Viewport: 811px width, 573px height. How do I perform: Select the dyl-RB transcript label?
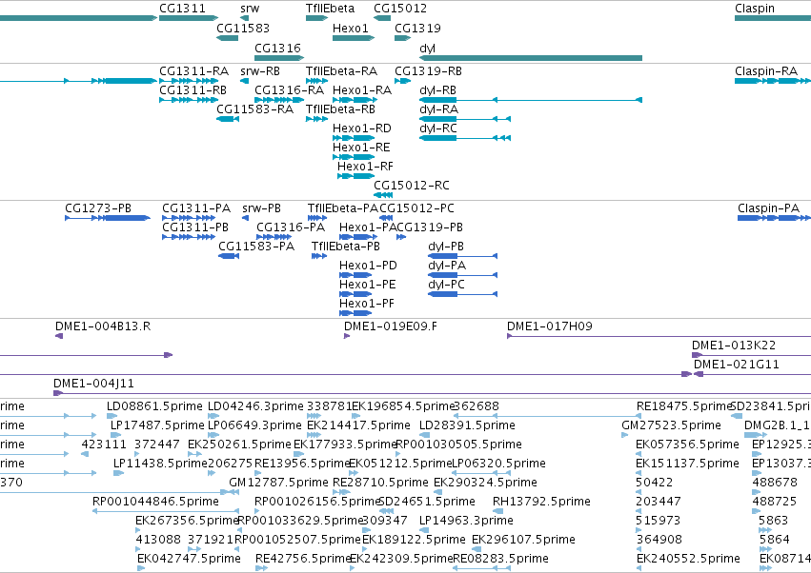click(x=437, y=89)
